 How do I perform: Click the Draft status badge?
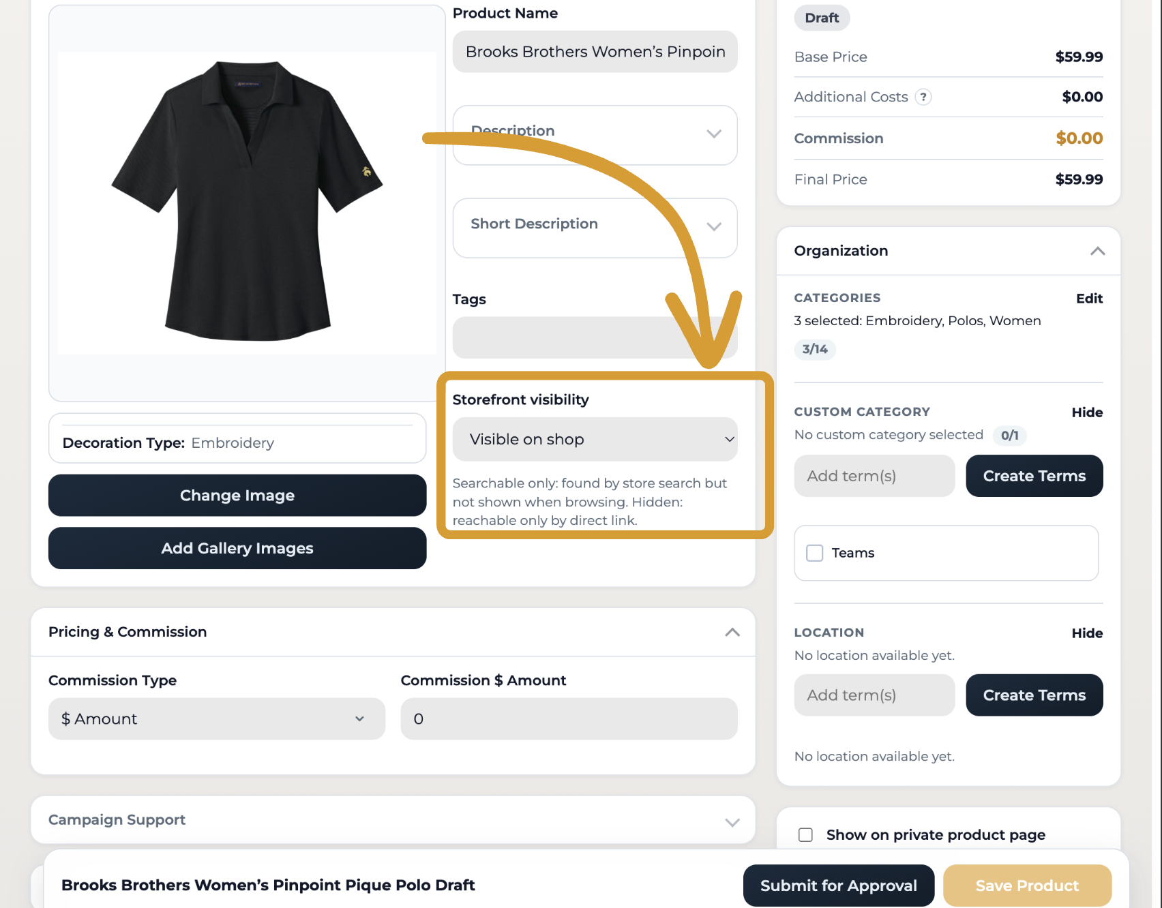822,18
